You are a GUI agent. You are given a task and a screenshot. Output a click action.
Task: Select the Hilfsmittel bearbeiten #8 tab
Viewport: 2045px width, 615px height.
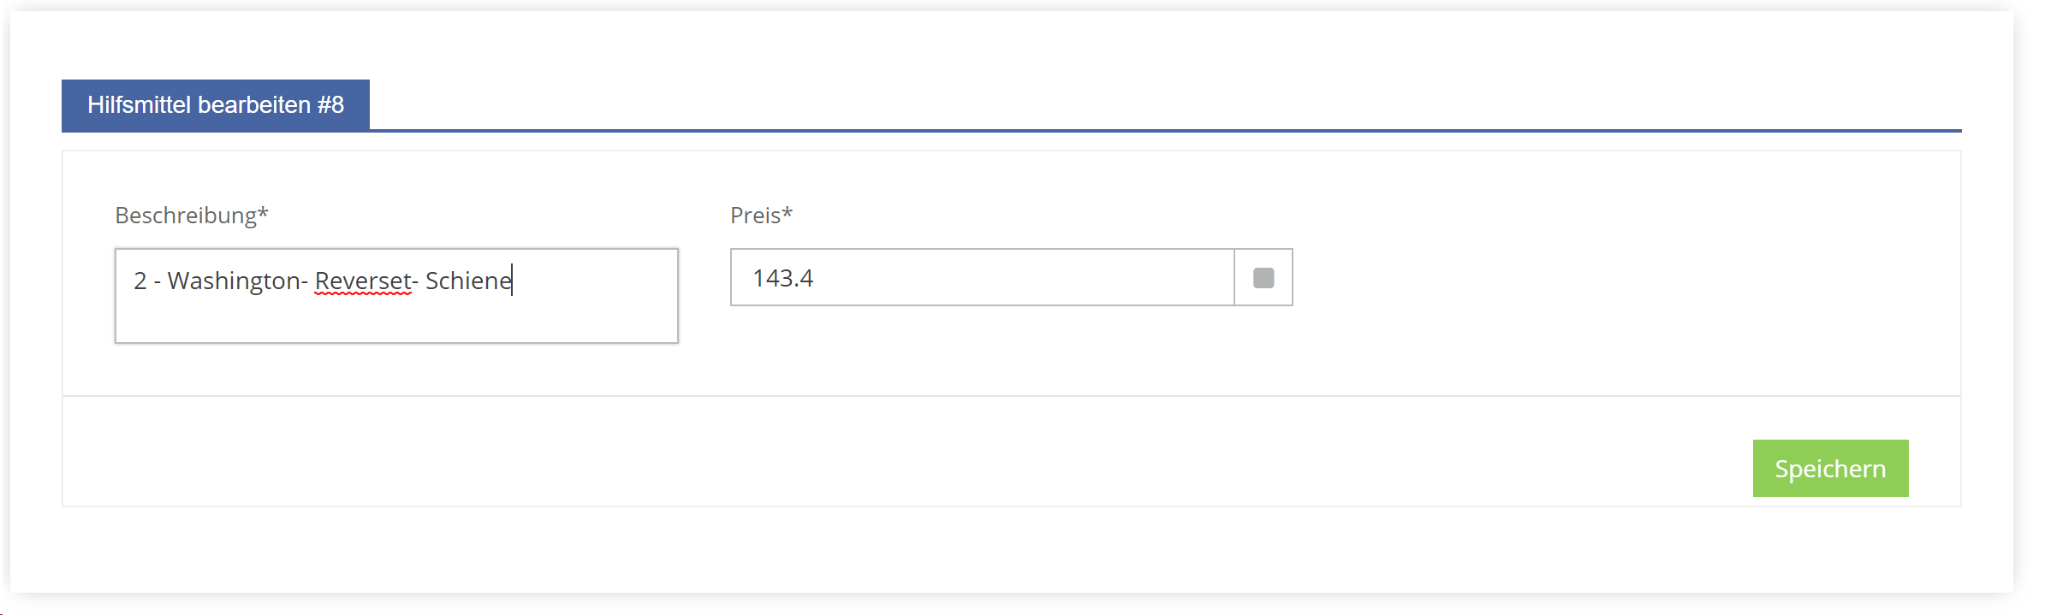(216, 105)
